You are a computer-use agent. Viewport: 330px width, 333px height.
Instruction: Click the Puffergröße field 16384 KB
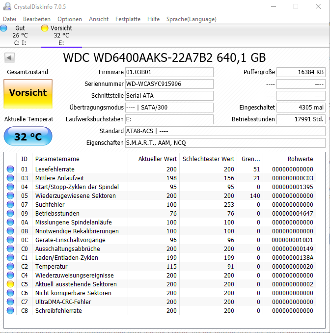(301, 72)
